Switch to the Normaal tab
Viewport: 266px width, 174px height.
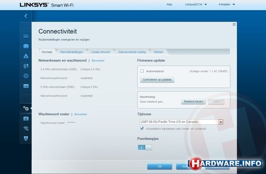[47, 52]
